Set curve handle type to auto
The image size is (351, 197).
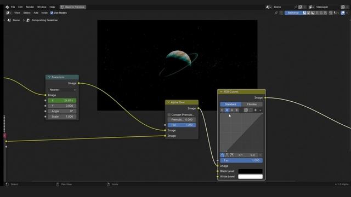click(x=222, y=155)
